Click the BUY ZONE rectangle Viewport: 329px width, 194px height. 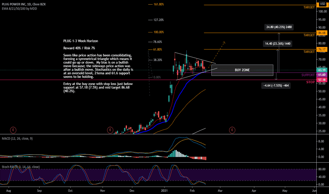coord(243,70)
